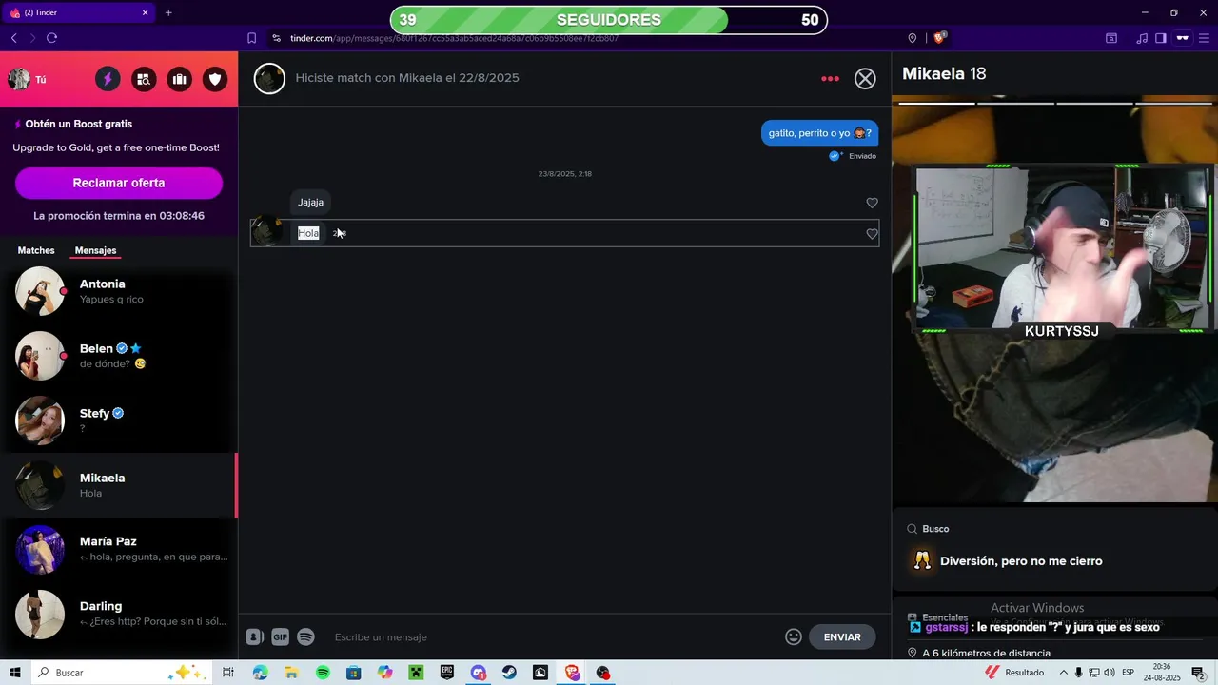Screen dimensions: 1218x685
Task: Open the Tinder Boost lightning icon
Action: (108, 80)
